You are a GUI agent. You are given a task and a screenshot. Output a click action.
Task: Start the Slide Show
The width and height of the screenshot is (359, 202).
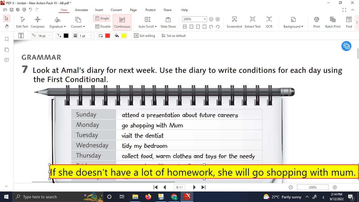168,22
